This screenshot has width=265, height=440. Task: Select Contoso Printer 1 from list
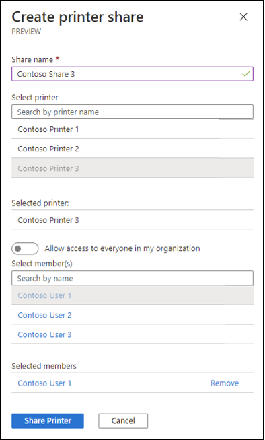tap(132, 129)
